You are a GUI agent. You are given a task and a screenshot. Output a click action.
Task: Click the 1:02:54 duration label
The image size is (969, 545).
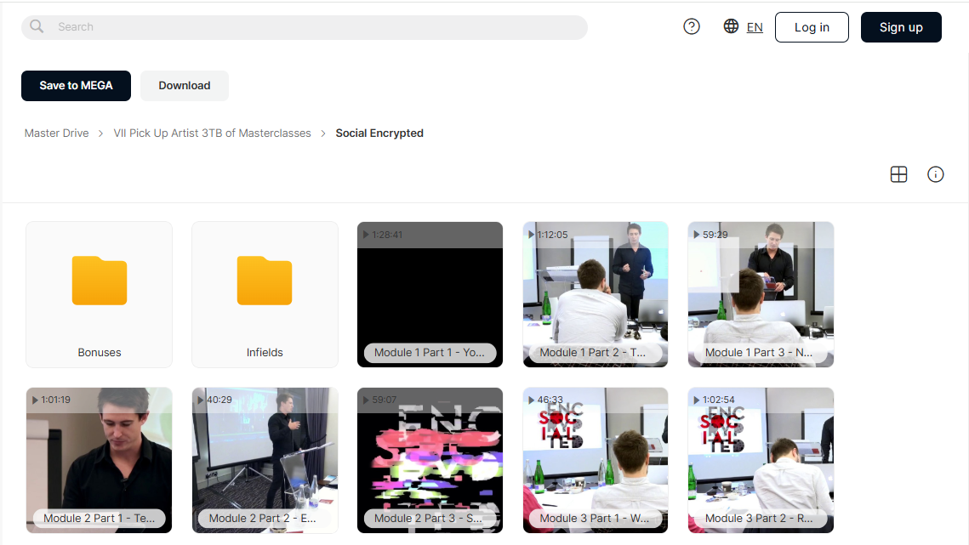[x=719, y=400]
